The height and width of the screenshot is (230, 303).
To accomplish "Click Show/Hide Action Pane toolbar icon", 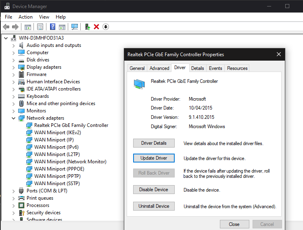I will (62, 27).
